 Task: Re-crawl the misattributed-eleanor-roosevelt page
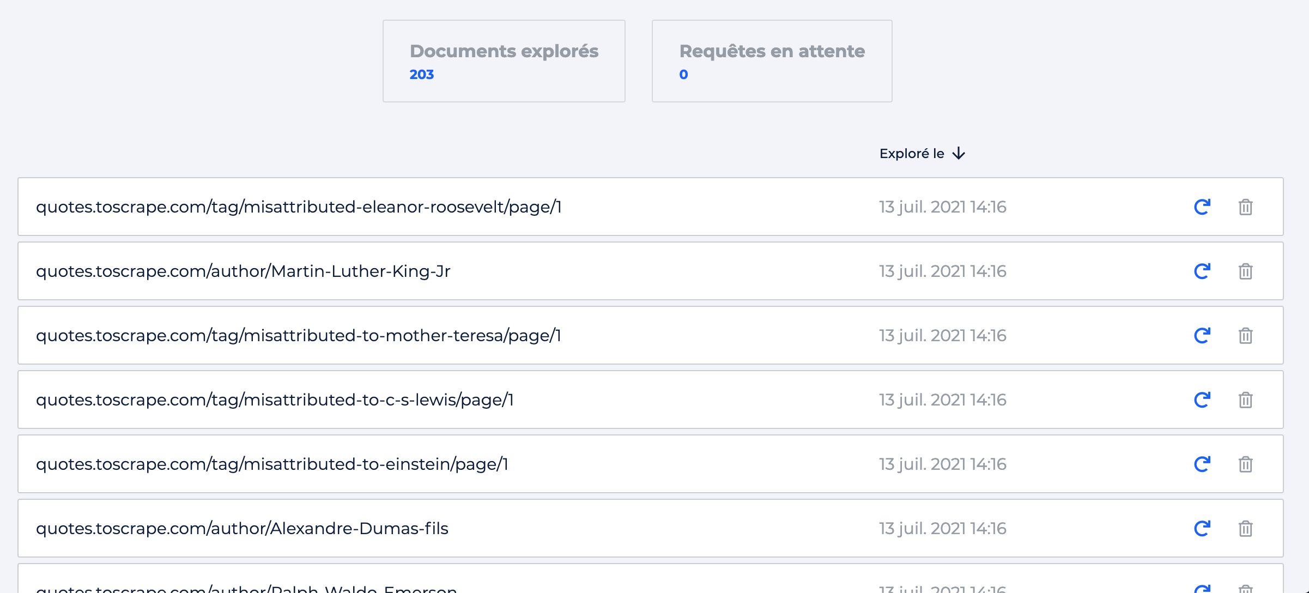1202,207
